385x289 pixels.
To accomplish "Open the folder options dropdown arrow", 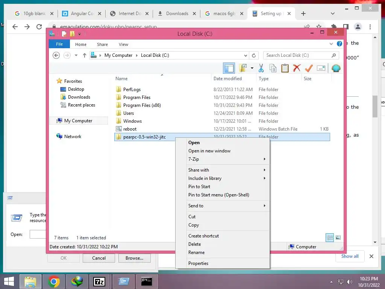I will (x=252, y=68).
